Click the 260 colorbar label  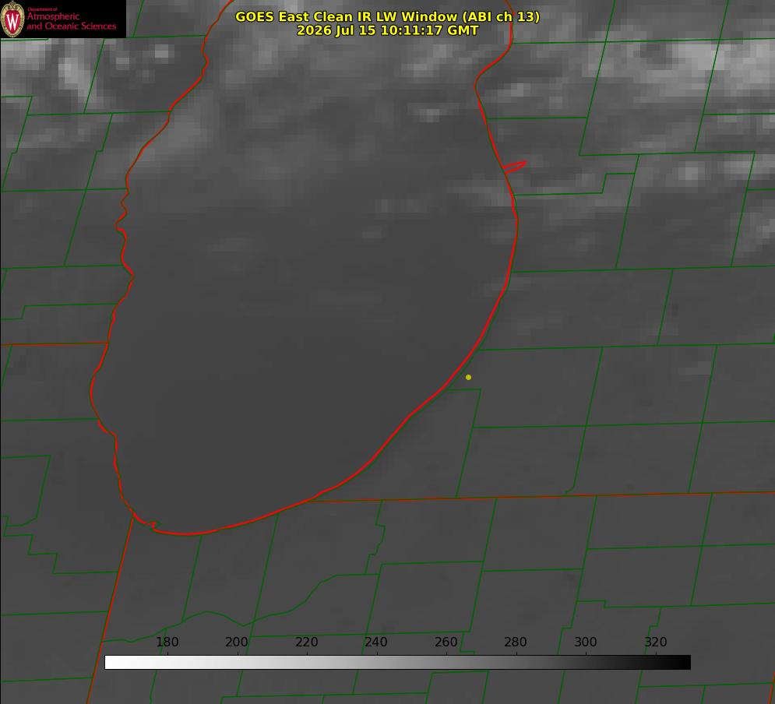point(446,642)
